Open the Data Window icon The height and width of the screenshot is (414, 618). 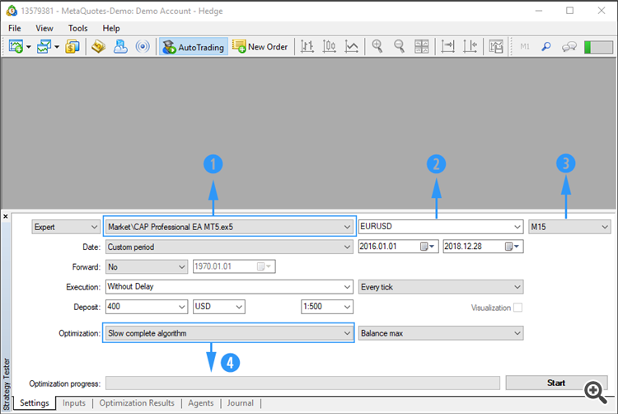pos(98,46)
